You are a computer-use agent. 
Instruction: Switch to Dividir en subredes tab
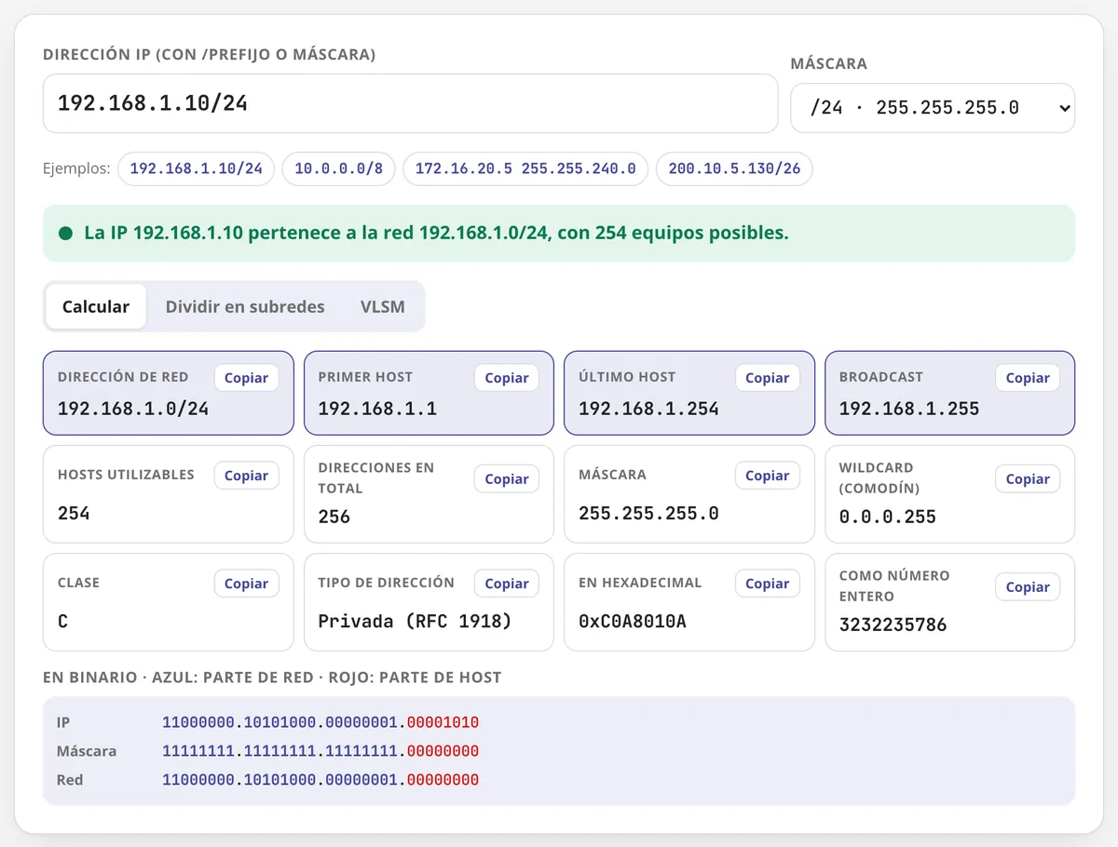click(x=245, y=306)
